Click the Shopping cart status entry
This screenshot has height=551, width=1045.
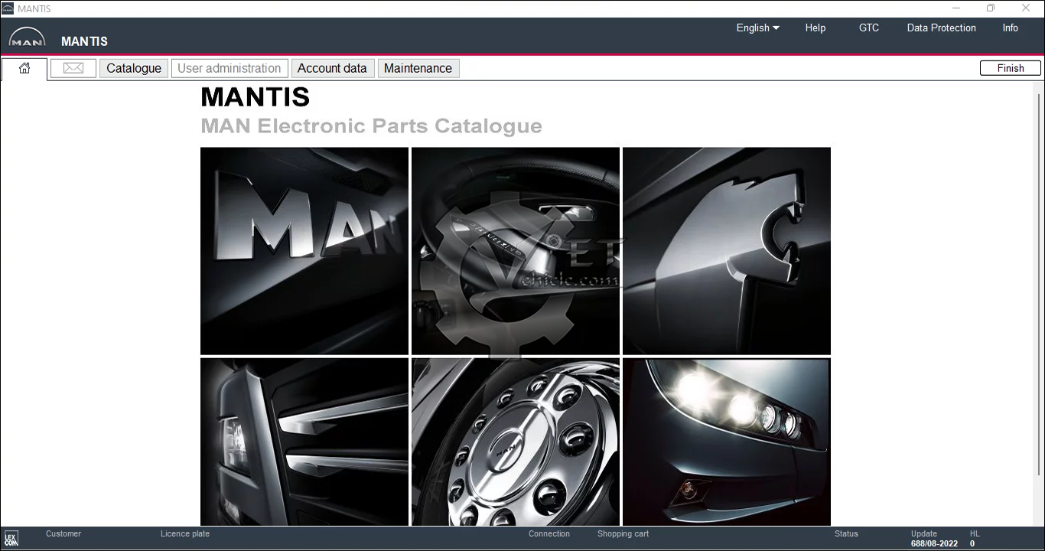(x=623, y=534)
